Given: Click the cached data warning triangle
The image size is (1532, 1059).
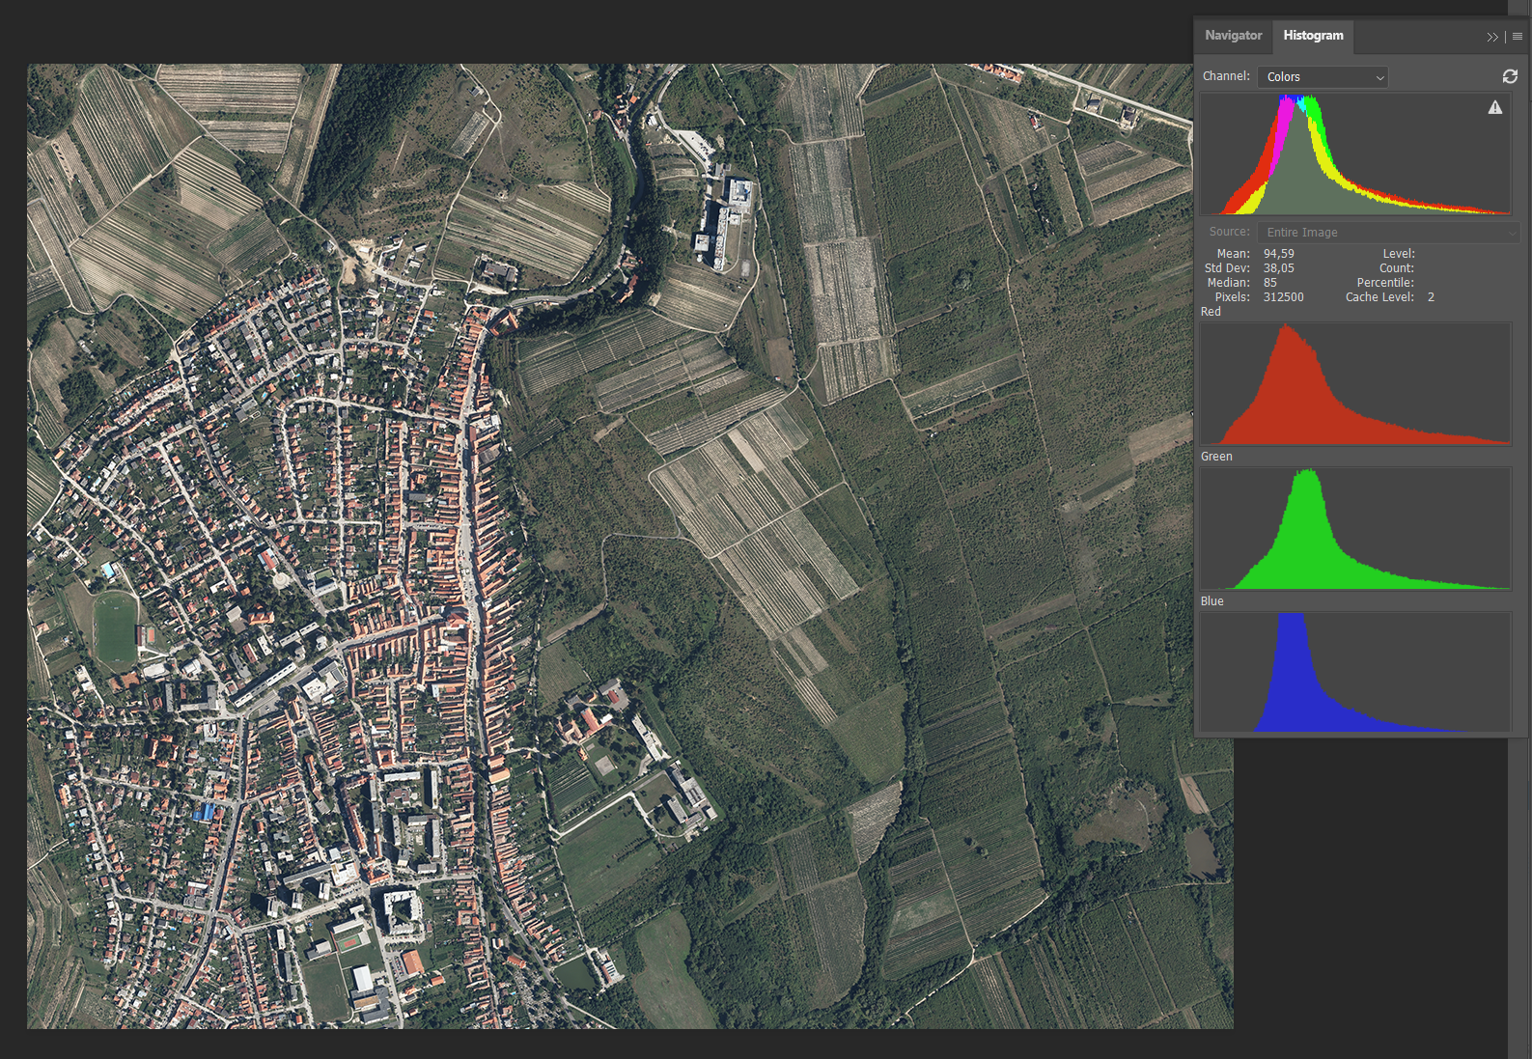Looking at the screenshot, I should pyautogui.click(x=1495, y=107).
